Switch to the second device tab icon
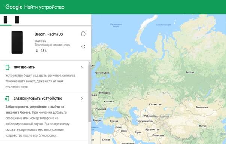226x144 pixels. pos(17,19)
